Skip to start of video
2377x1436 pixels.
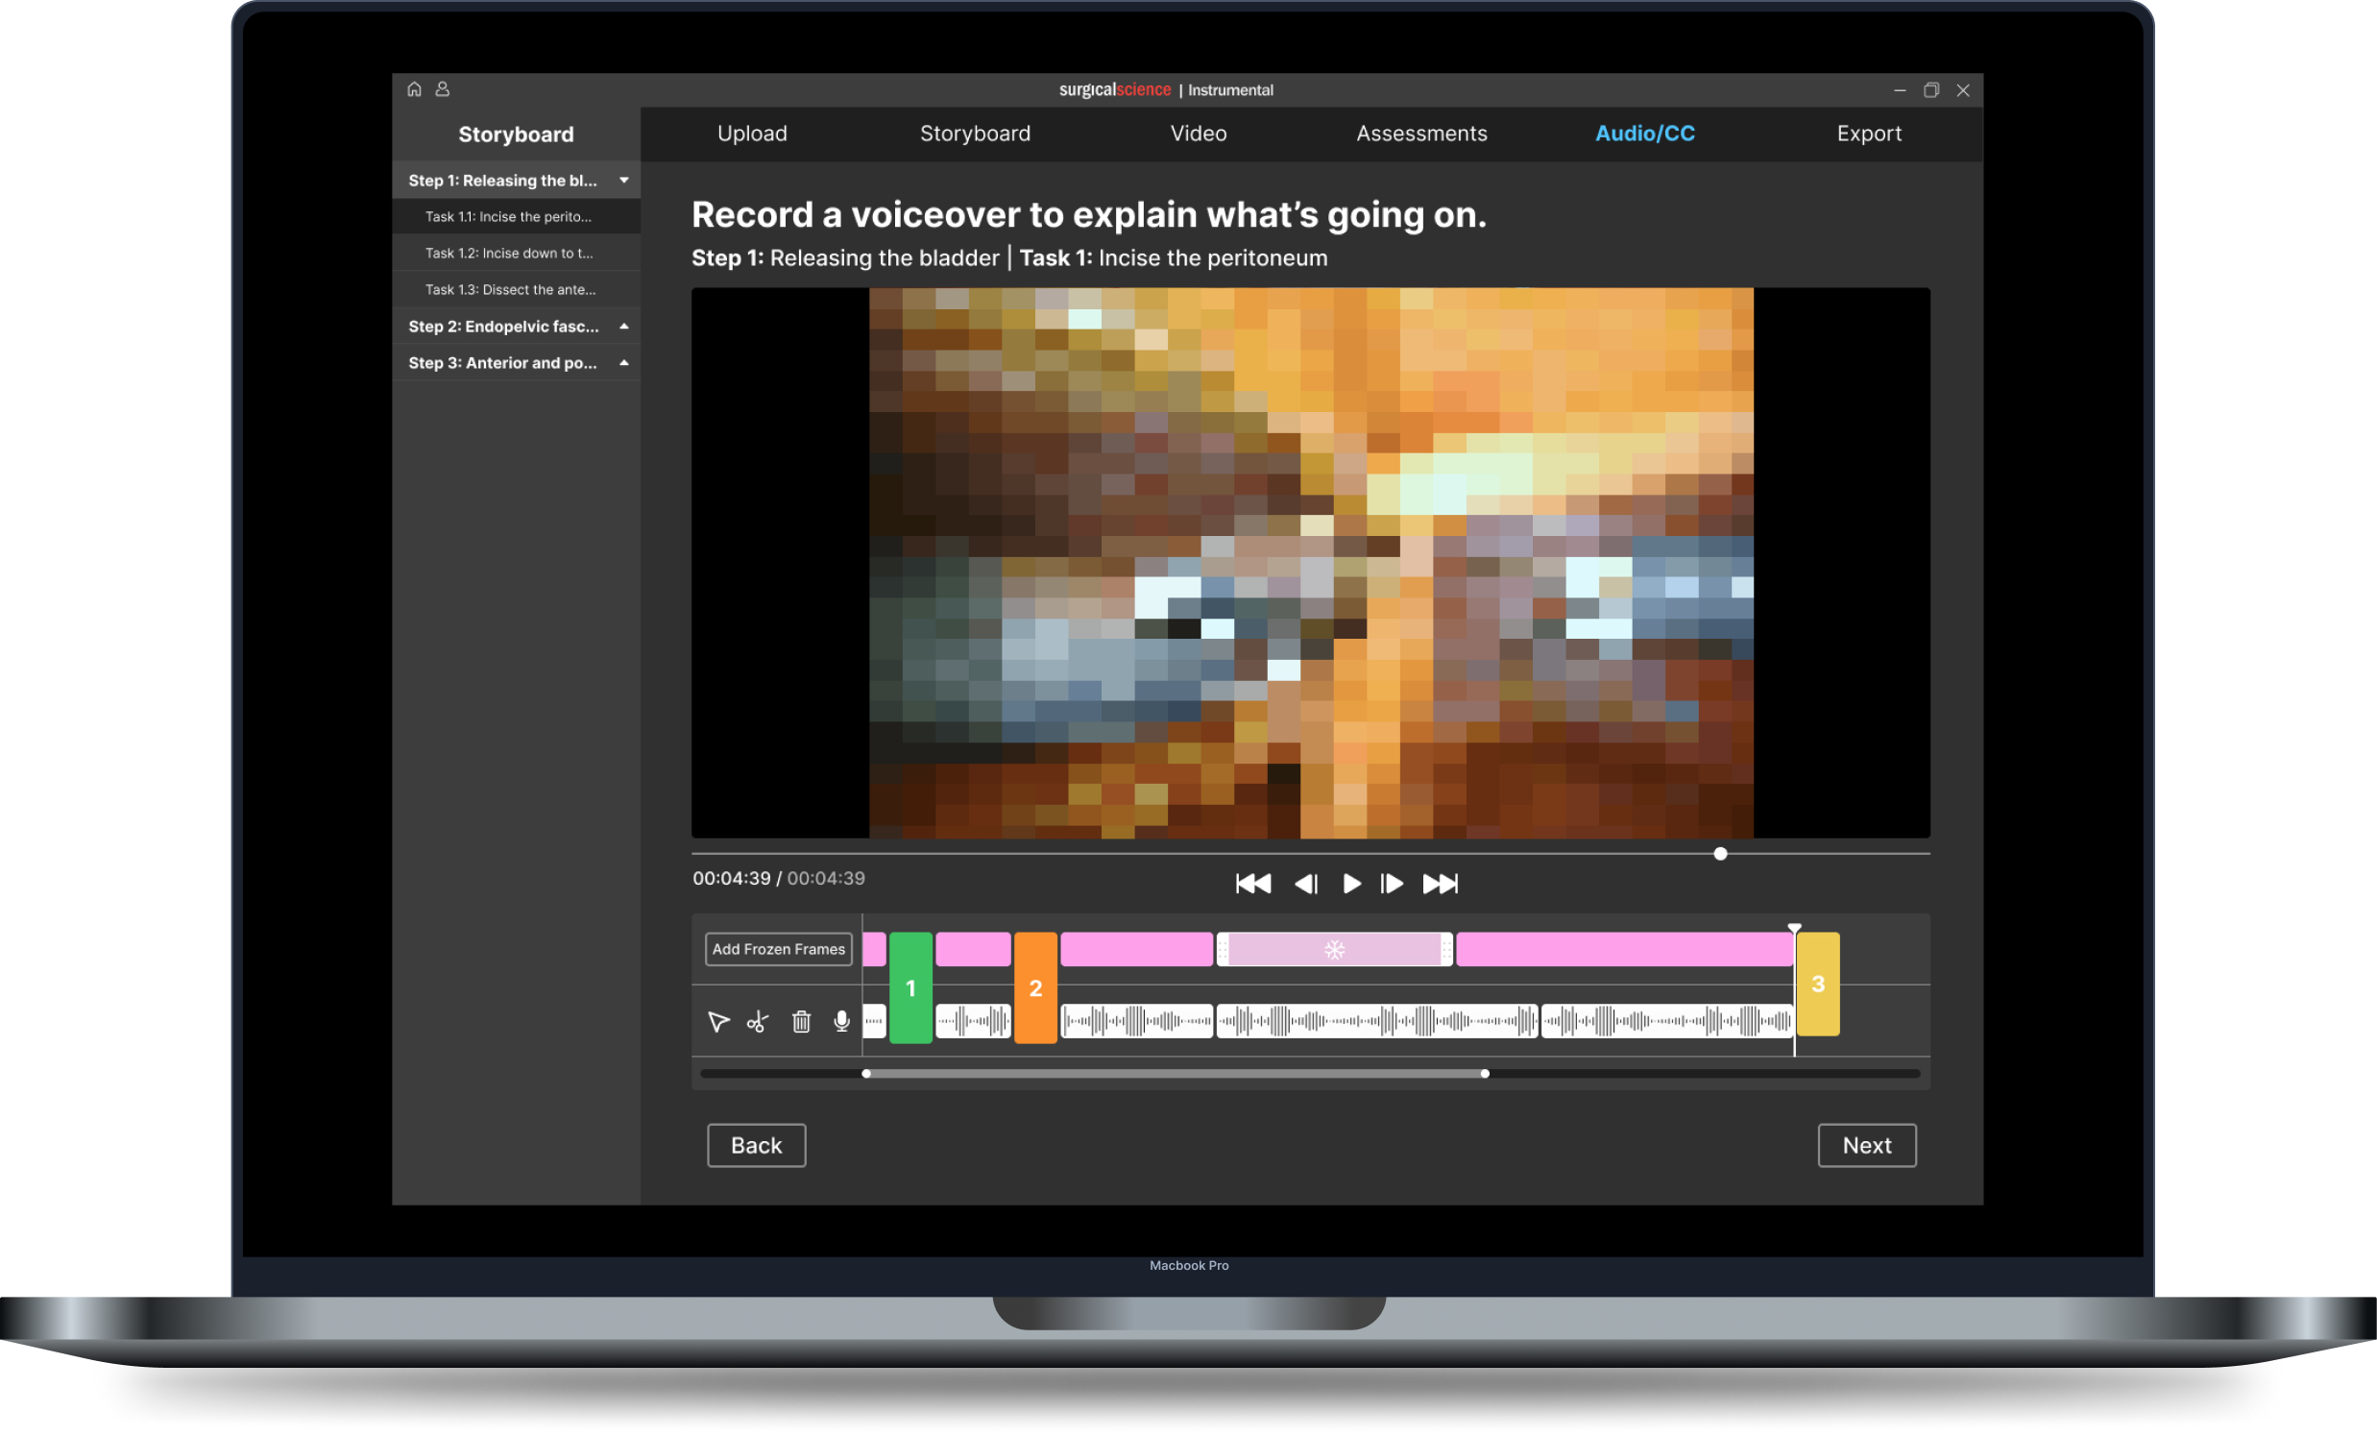point(1253,883)
